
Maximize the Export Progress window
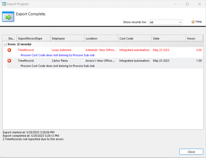[187, 4]
